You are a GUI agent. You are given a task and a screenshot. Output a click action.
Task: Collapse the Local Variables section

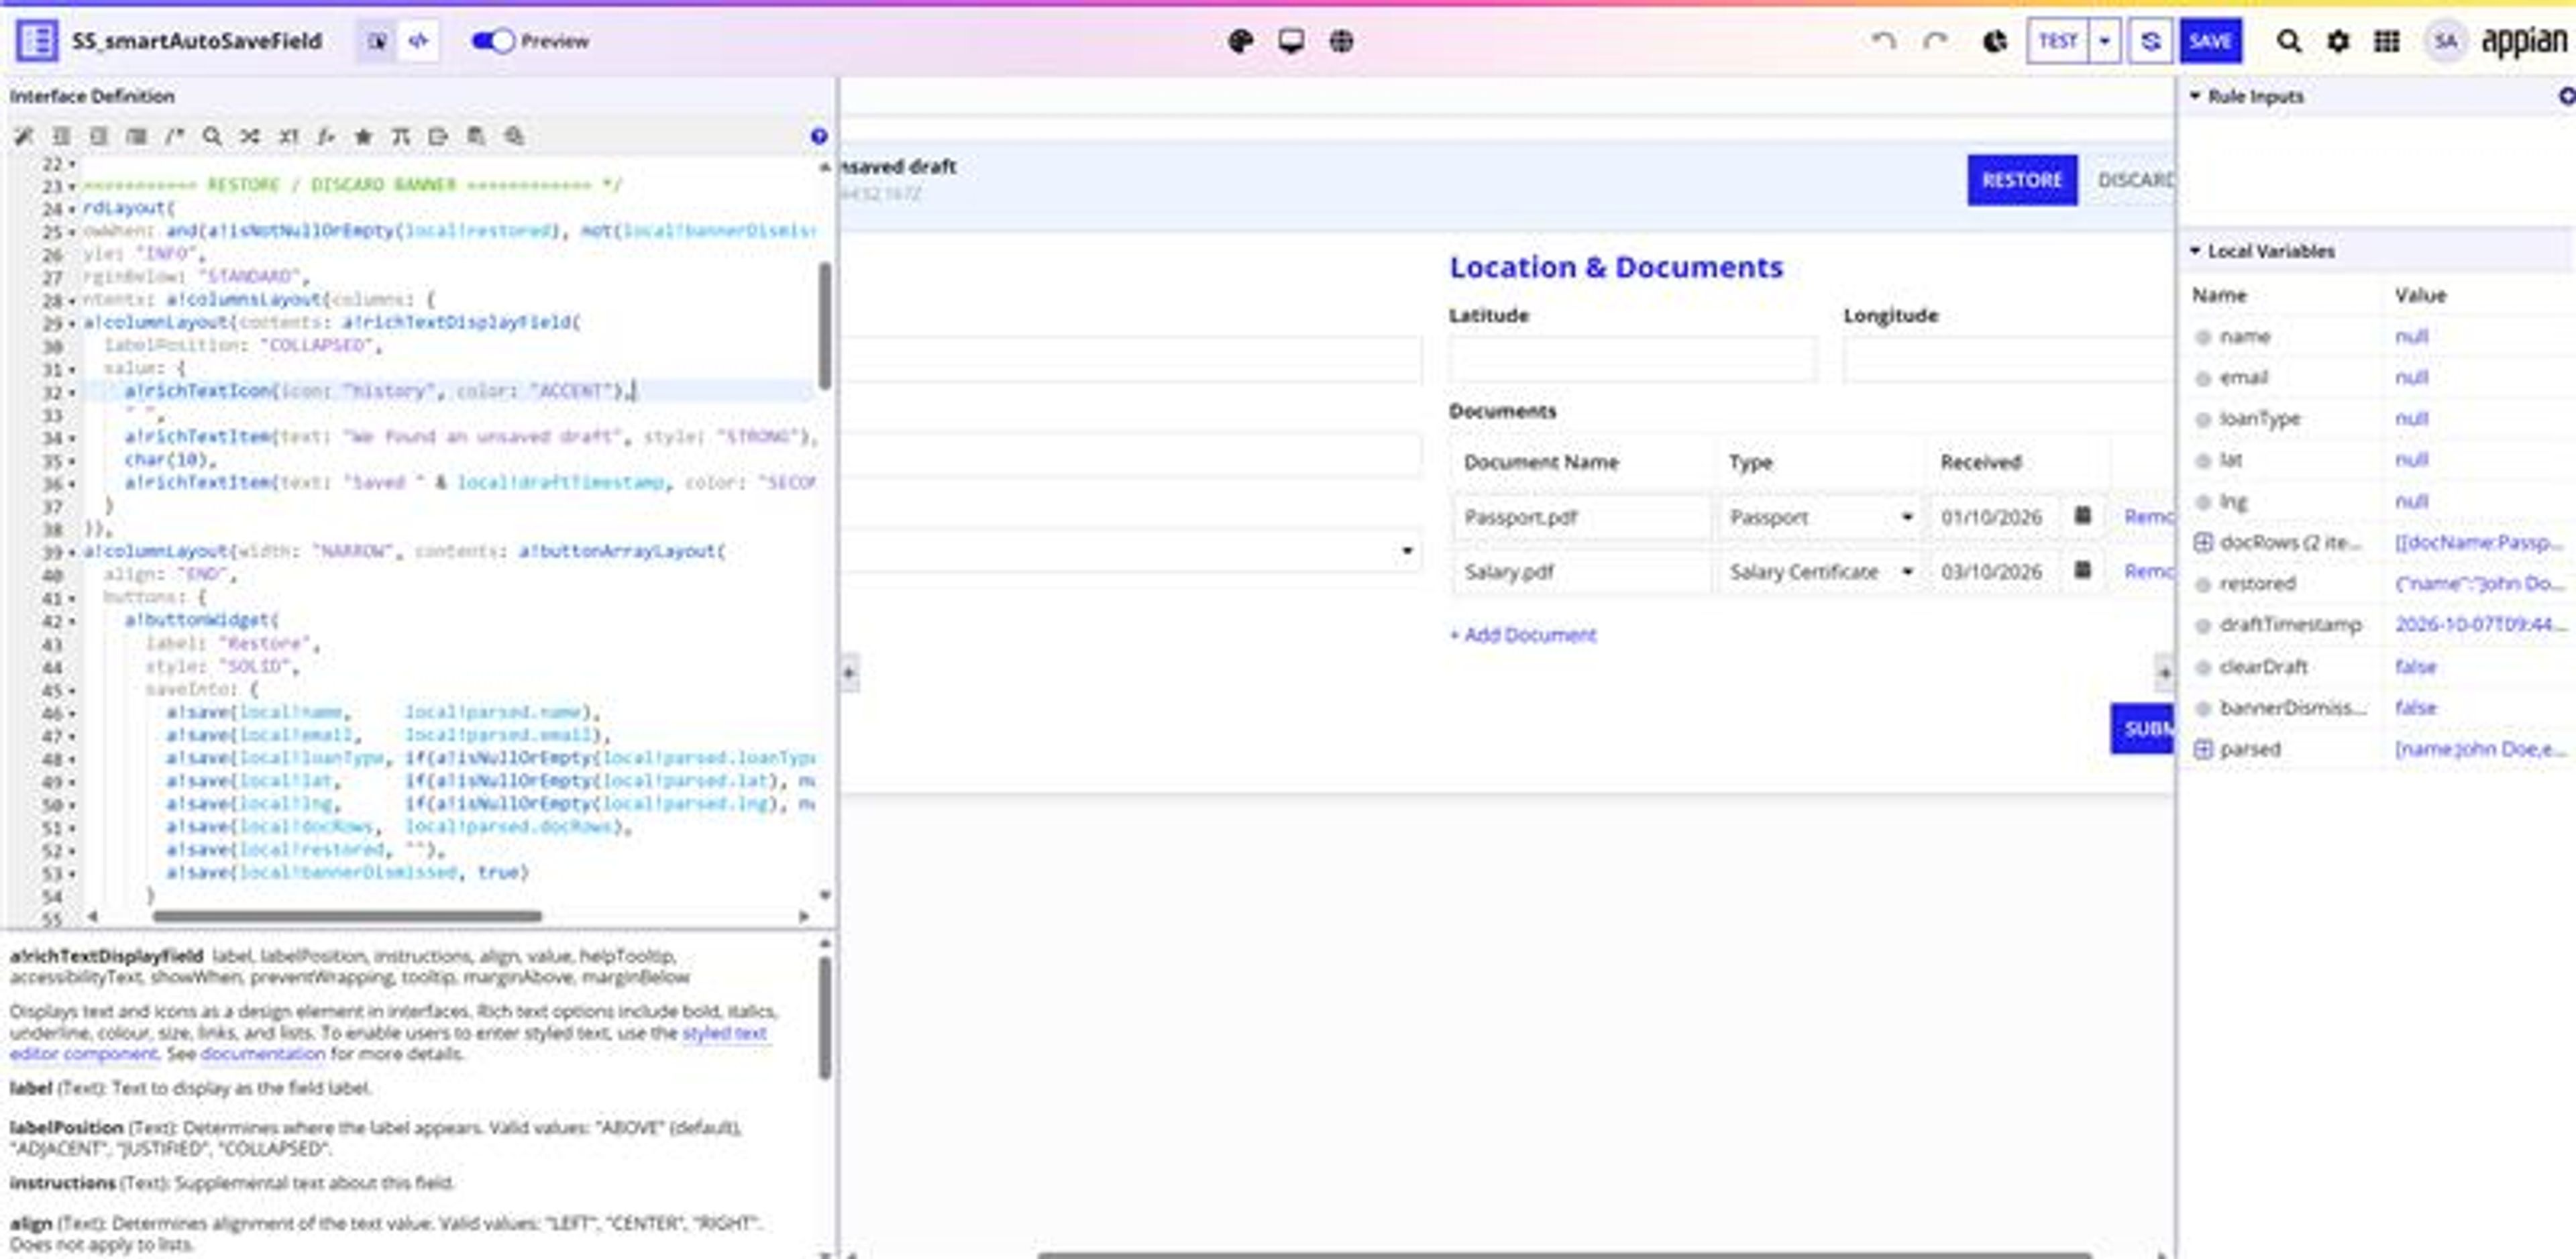2195,251
